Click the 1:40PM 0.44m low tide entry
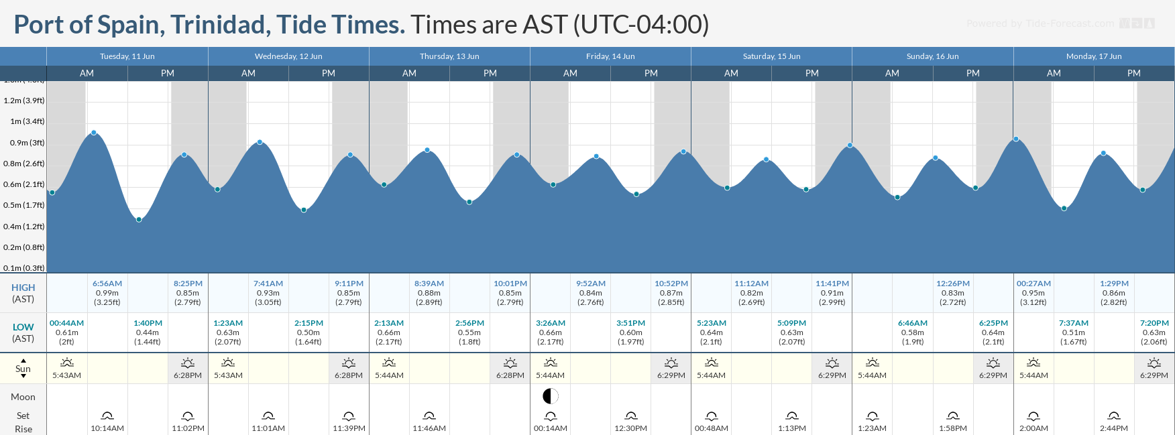The width and height of the screenshot is (1175, 435). tap(148, 332)
